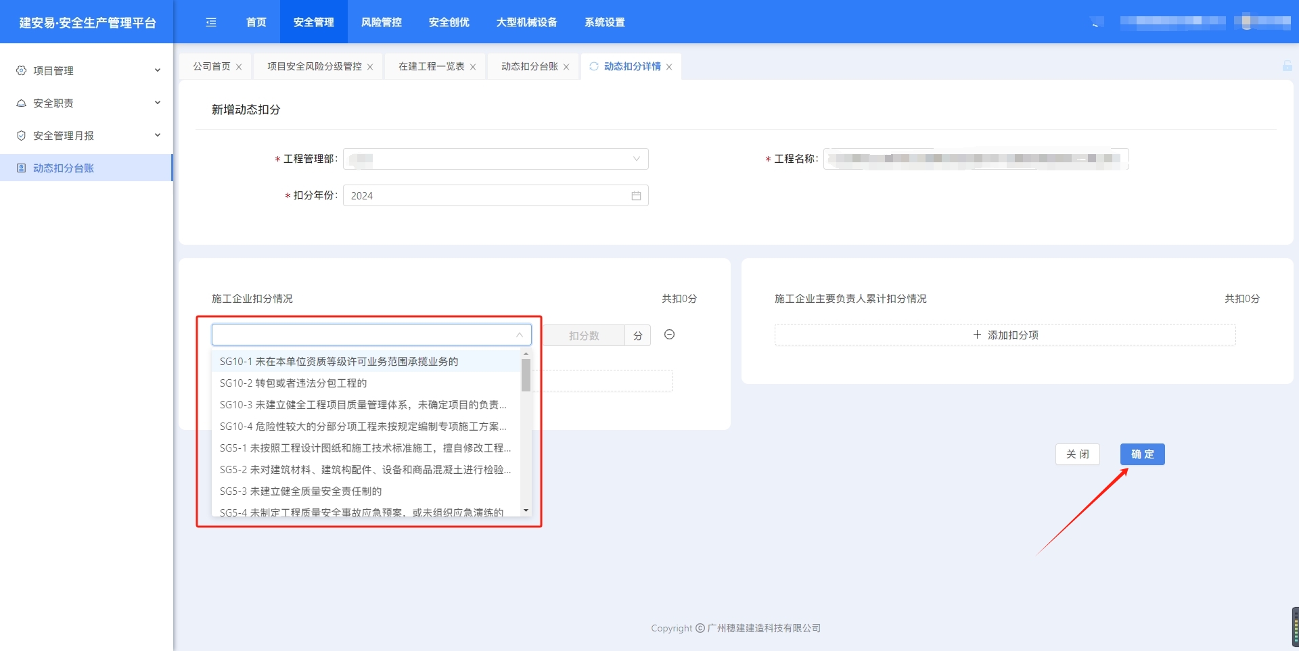Click the 添加扣分项 button
The width and height of the screenshot is (1299, 651).
click(x=1005, y=335)
